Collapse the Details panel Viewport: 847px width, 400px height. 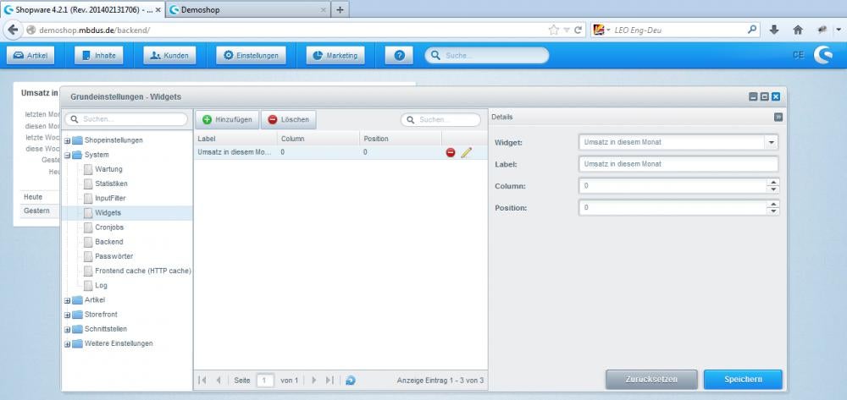[778, 117]
